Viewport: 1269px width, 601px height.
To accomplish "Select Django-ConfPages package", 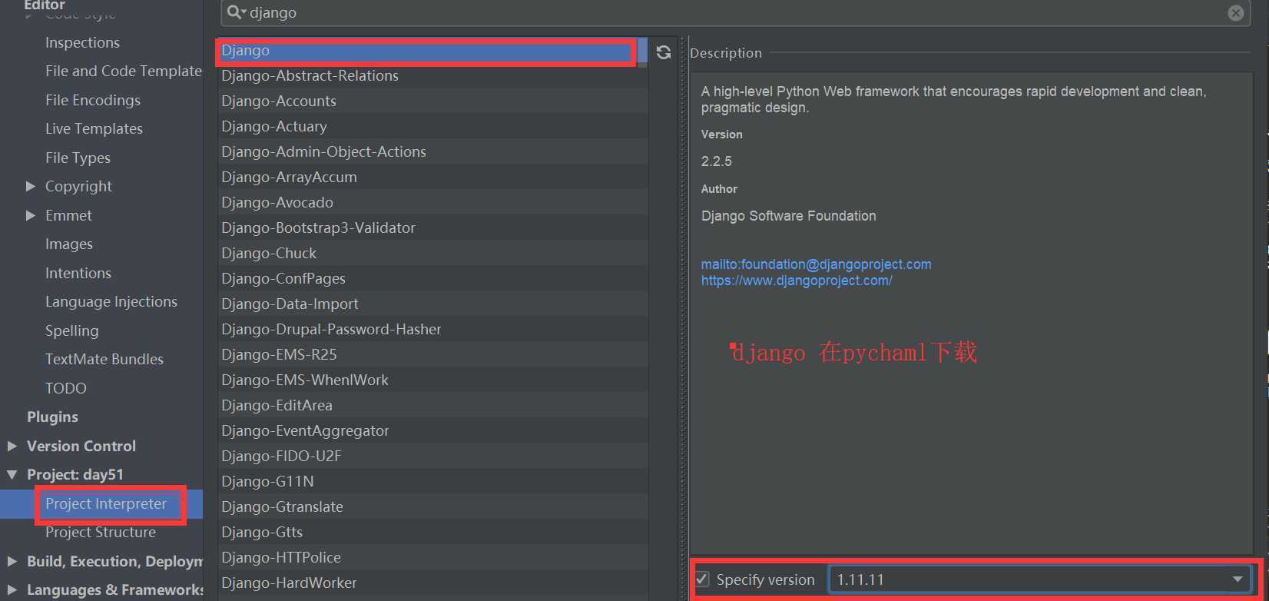I will [x=432, y=278].
